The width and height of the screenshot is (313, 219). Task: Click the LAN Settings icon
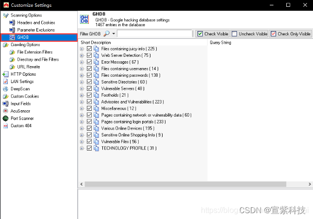coord(6,82)
